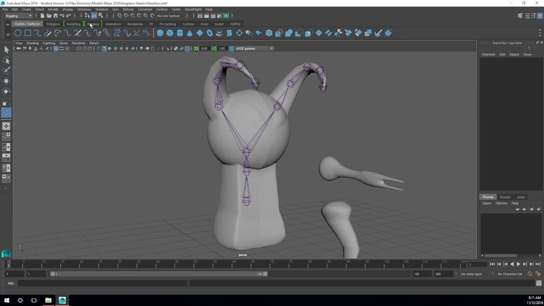Select the Create Joints tool in toolbox
The height and width of the screenshot is (306, 544).
click(x=6, y=113)
